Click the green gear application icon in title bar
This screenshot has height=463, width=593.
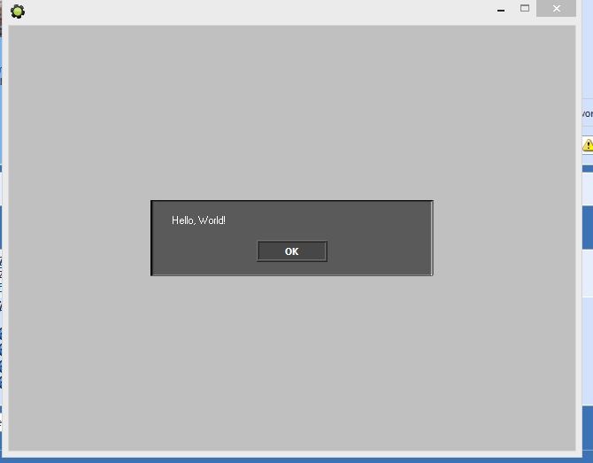[x=17, y=11]
